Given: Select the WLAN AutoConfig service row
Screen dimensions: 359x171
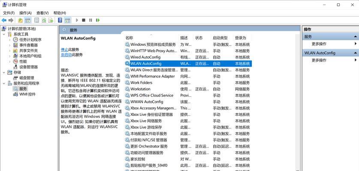Looking at the screenshot, I should click(x=188, y=63).
